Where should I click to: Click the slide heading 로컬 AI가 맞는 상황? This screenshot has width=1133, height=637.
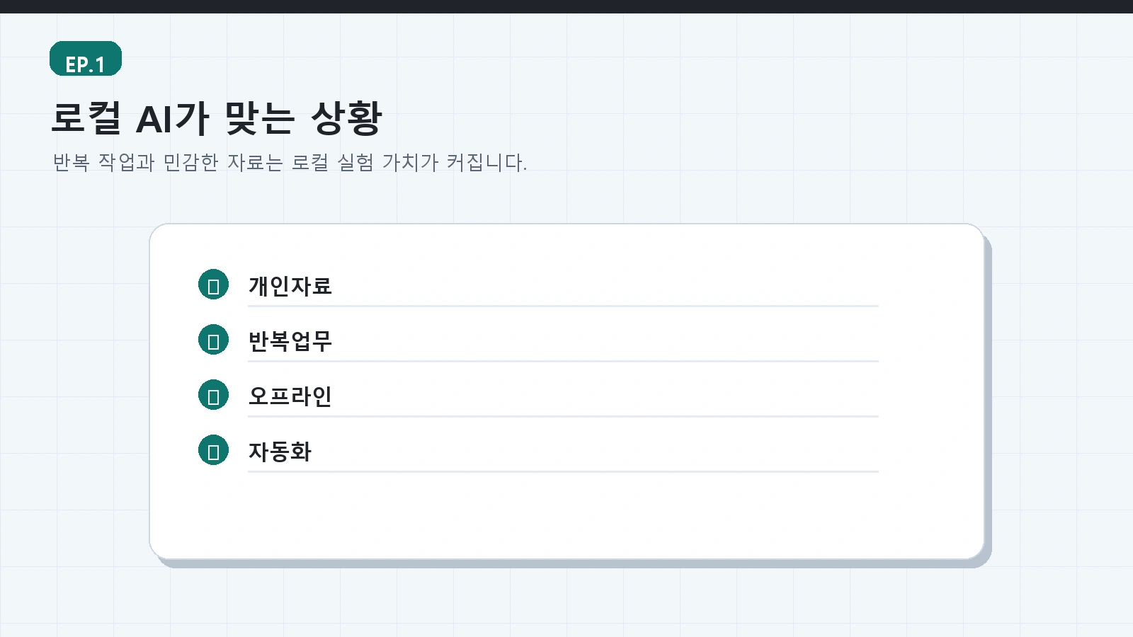[217, 117]
